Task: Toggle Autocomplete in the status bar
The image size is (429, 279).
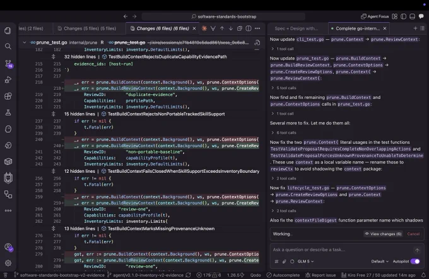Action: point(283,275)
